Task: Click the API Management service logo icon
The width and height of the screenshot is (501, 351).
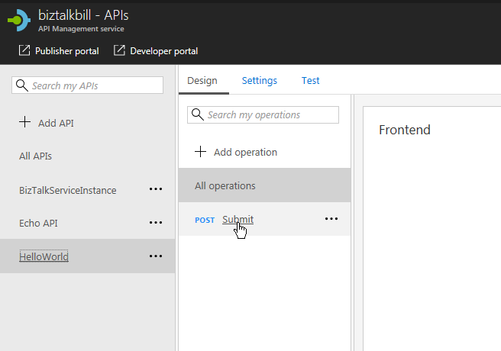Action: pyautogui.click(x=19, y=21)
